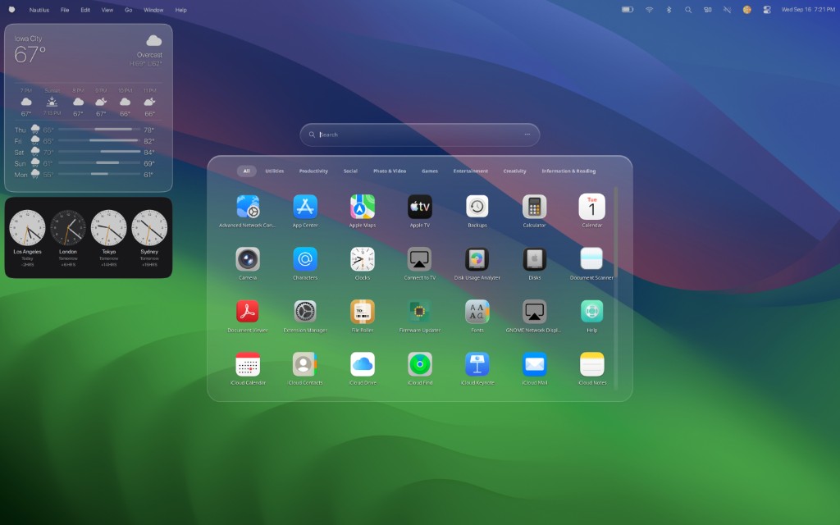Open Control Center toggles icon
This screenshot has width=840, height=525.
767,10
